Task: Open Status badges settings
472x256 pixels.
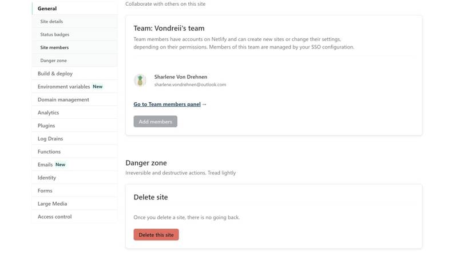Action: tap(55, 35)
